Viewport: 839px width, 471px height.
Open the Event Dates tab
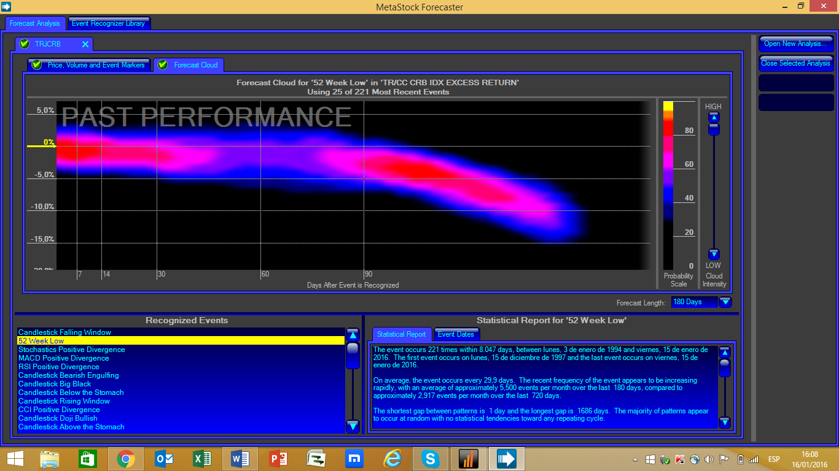456,334
